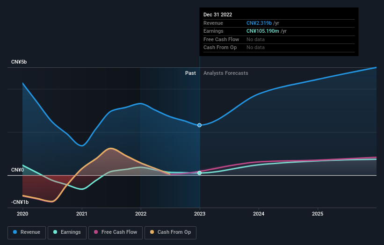Click the -CN¥1b y-axis label
Screen dimensions: 384x245
pyautogui.click(x=20, y=202)
